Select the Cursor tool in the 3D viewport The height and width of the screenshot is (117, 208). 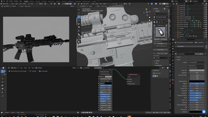[x=79, y=13]
